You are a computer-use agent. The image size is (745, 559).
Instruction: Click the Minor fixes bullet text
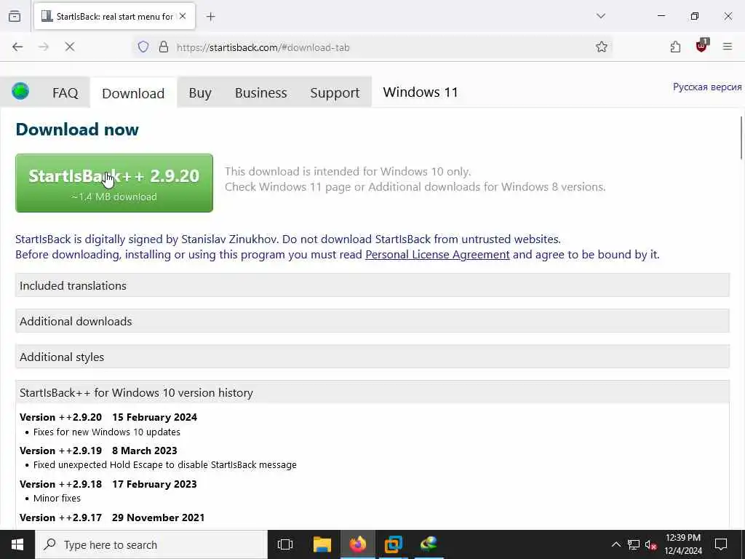57,498
